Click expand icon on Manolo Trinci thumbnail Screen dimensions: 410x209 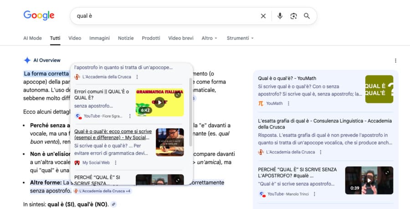pos(387,173)
